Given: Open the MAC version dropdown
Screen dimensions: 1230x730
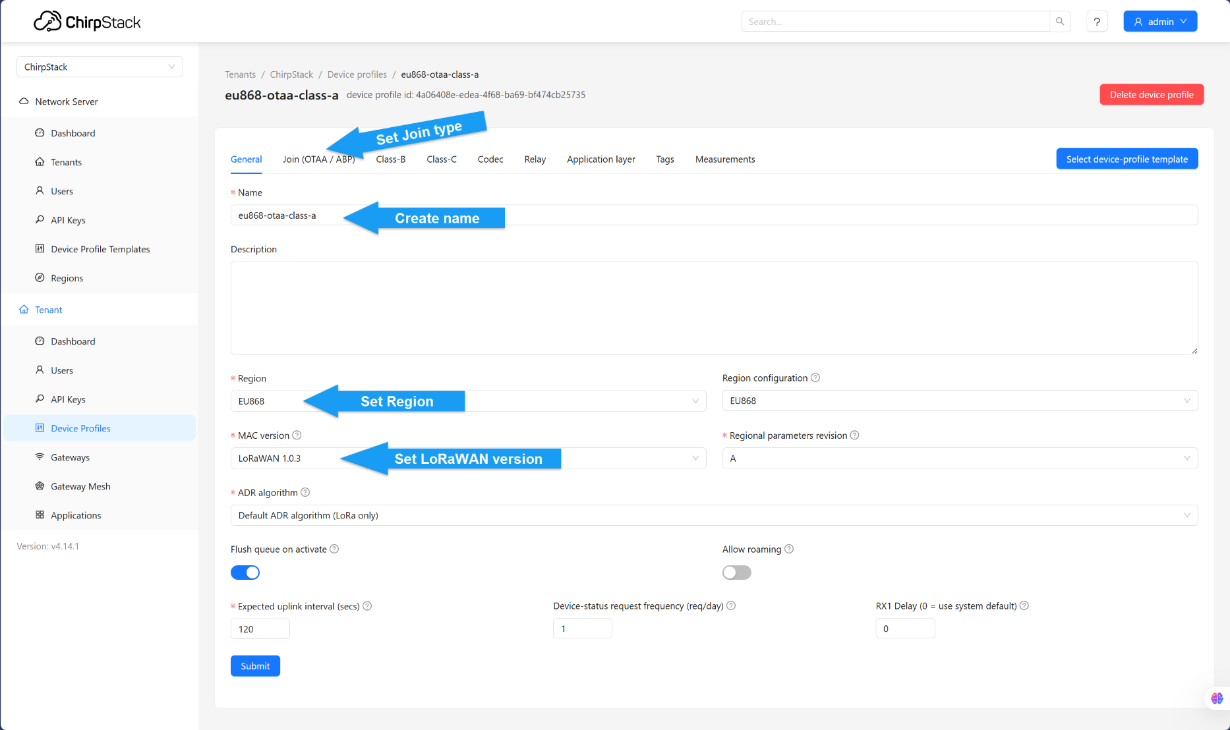Looking at the screenshot, I should pos(468,458).
